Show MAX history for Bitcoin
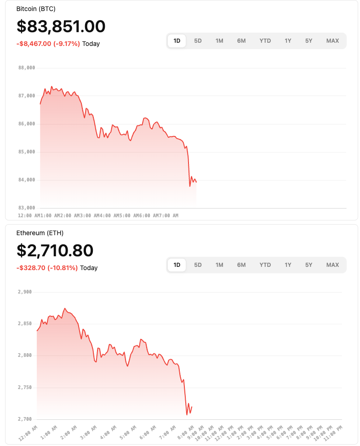 pyautogui.click(x=332, y=41)
